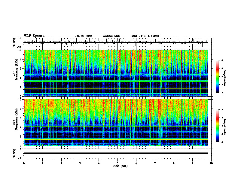238x183 pixels.
Task: Click the ch.2 "Frequency (kHz)" axis label
Action: [17, 119]
